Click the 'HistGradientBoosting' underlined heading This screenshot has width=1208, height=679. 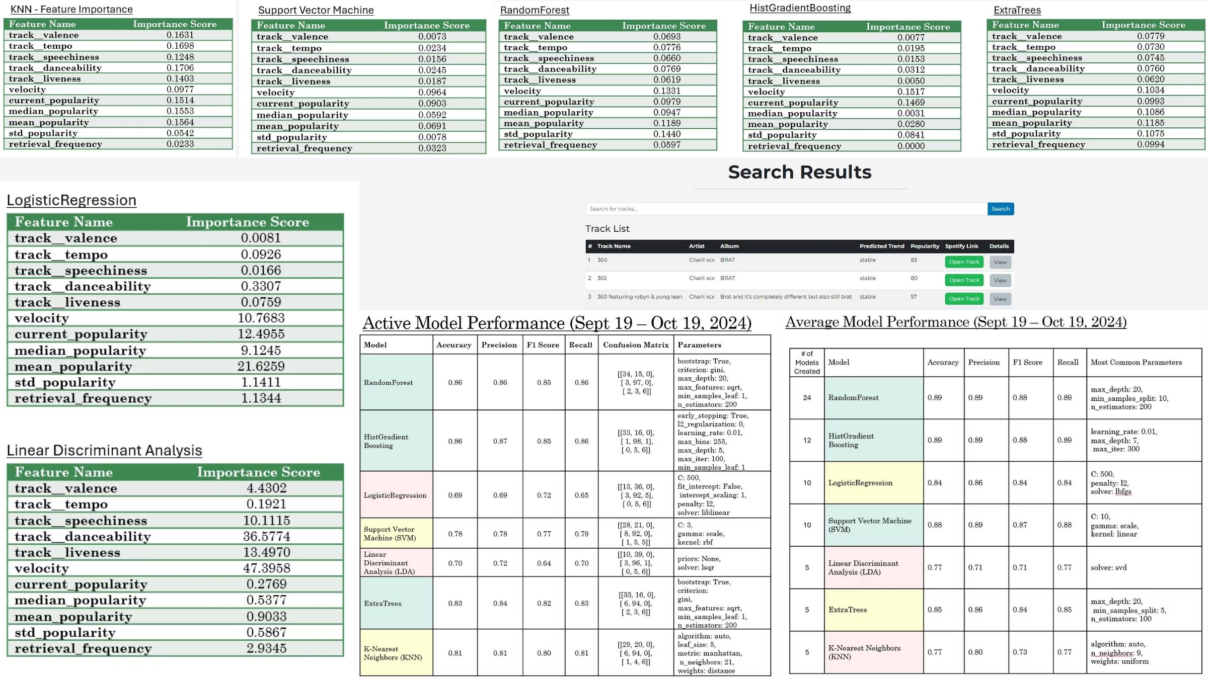(800, 8)
